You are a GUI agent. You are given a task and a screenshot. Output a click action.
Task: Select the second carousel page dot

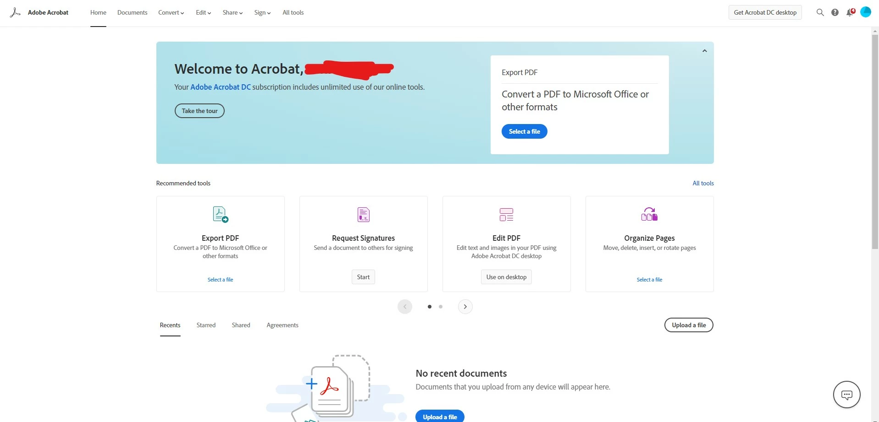point(441,307)
